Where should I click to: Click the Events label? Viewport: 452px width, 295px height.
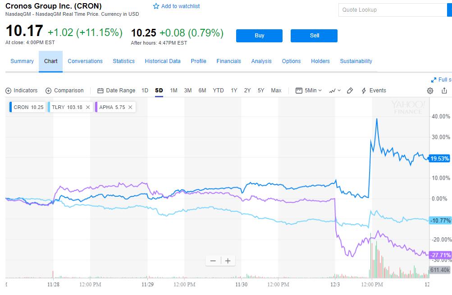pyautogui.click(x=378, y=91)
